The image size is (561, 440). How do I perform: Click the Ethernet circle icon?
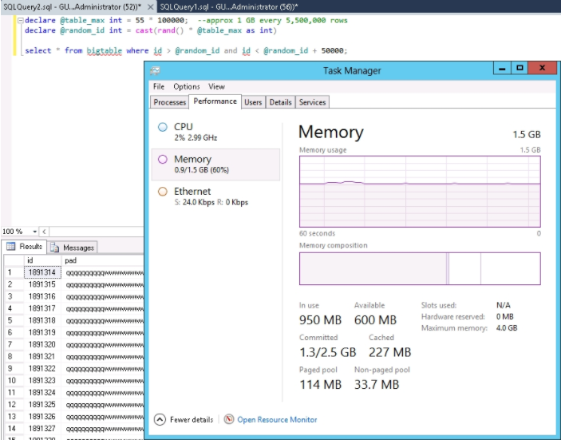click(x=163, y=192)
